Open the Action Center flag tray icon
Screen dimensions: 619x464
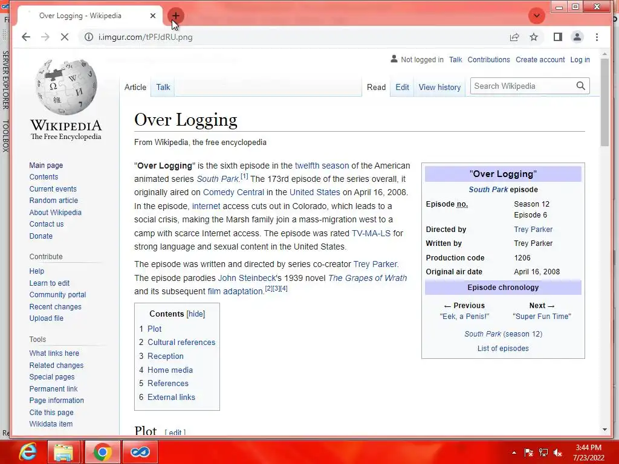[528, 453]
